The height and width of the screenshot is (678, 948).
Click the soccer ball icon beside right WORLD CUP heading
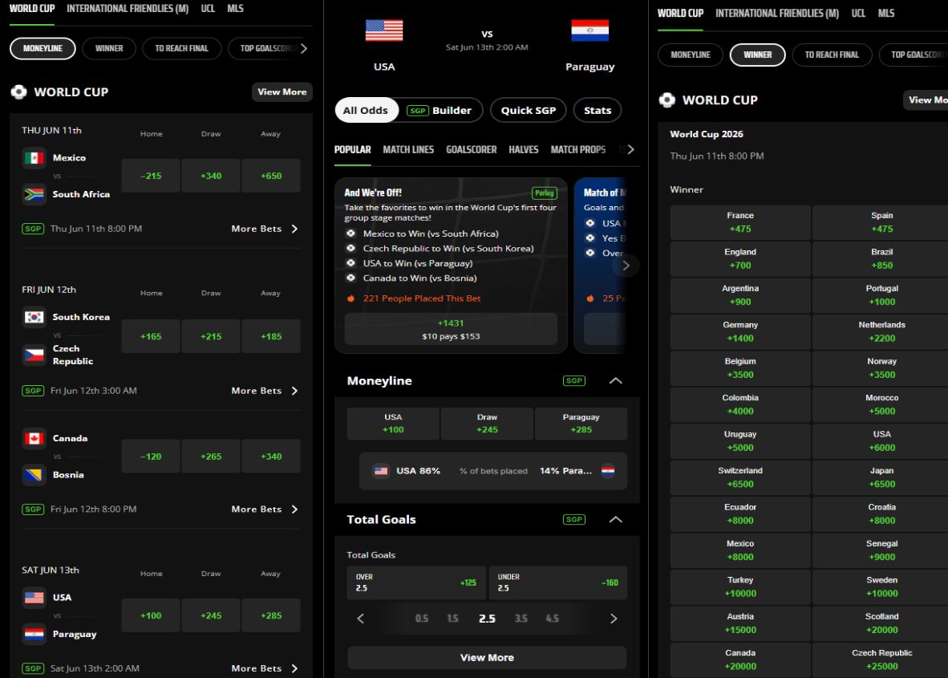tap(666, 99)
